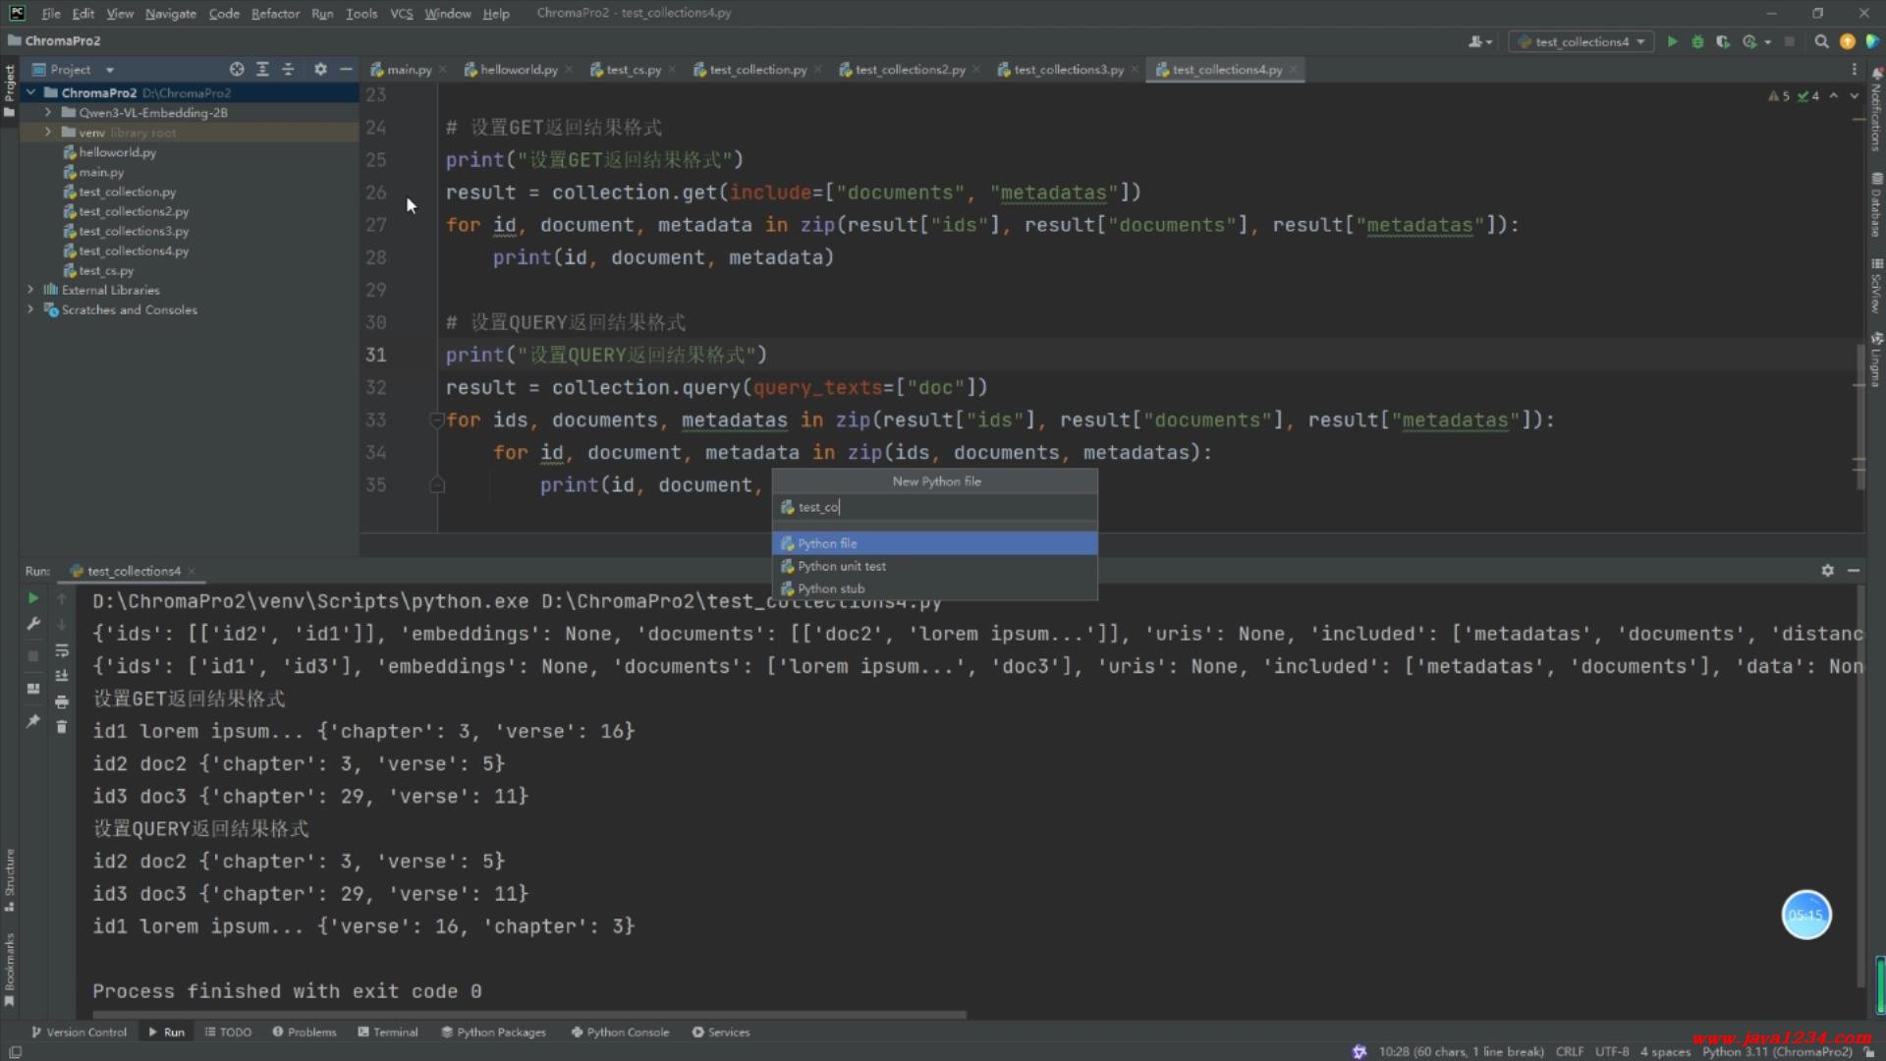Expand the External Libraries node
The height and width of the screenshot is (1061, 1886).
[x=30, y=290]
